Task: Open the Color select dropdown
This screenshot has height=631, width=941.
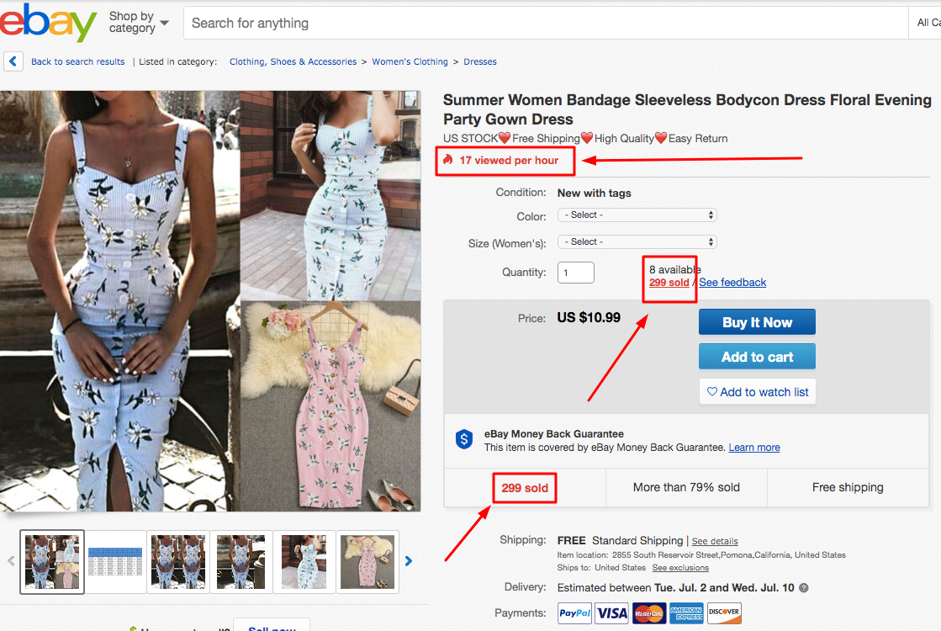Action: click(x=637, y=215)
